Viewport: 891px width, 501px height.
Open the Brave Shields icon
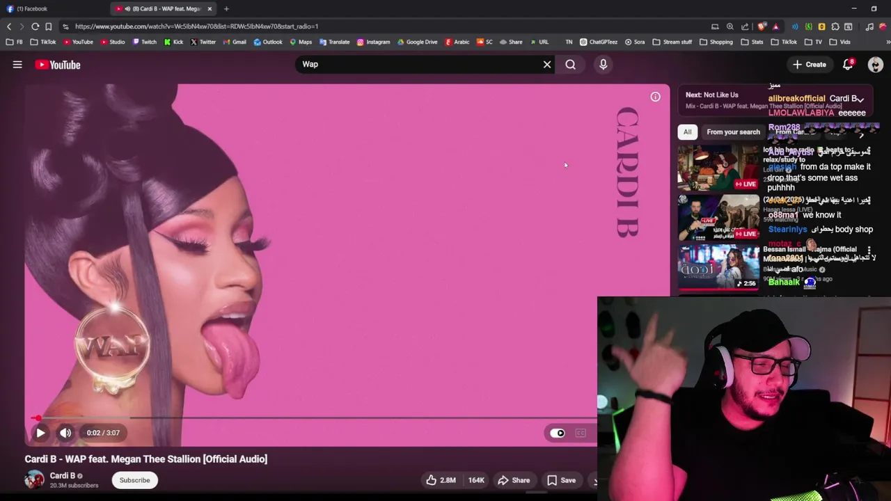tap(762, 26)
